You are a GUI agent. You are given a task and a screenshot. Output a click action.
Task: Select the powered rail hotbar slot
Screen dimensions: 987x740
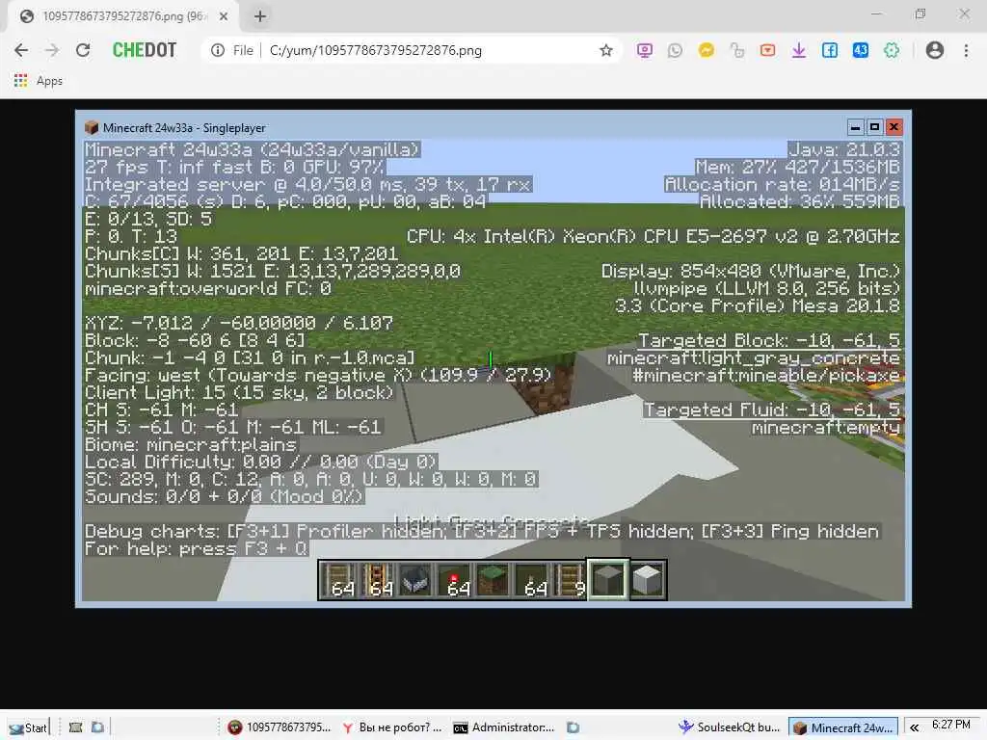pyautogui.click(x=377, y=579)
